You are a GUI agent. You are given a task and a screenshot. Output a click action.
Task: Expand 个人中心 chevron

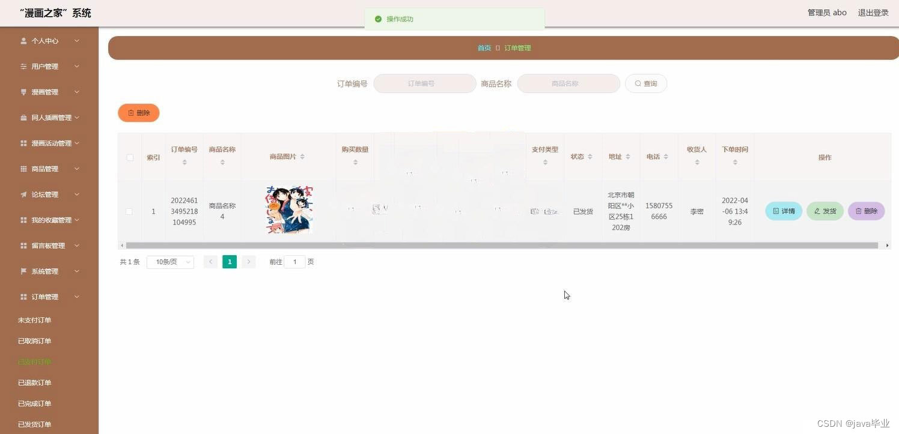pyautogui.click(x=77, y=41)
